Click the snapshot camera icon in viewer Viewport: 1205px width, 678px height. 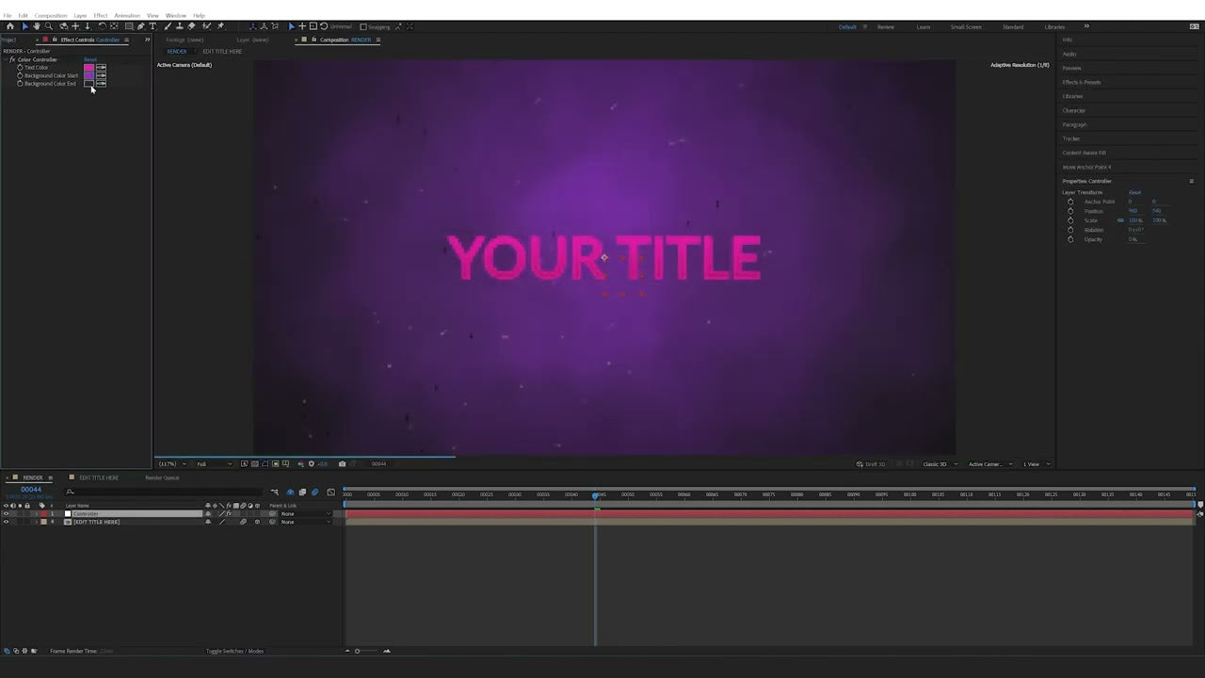pos(342,463)
